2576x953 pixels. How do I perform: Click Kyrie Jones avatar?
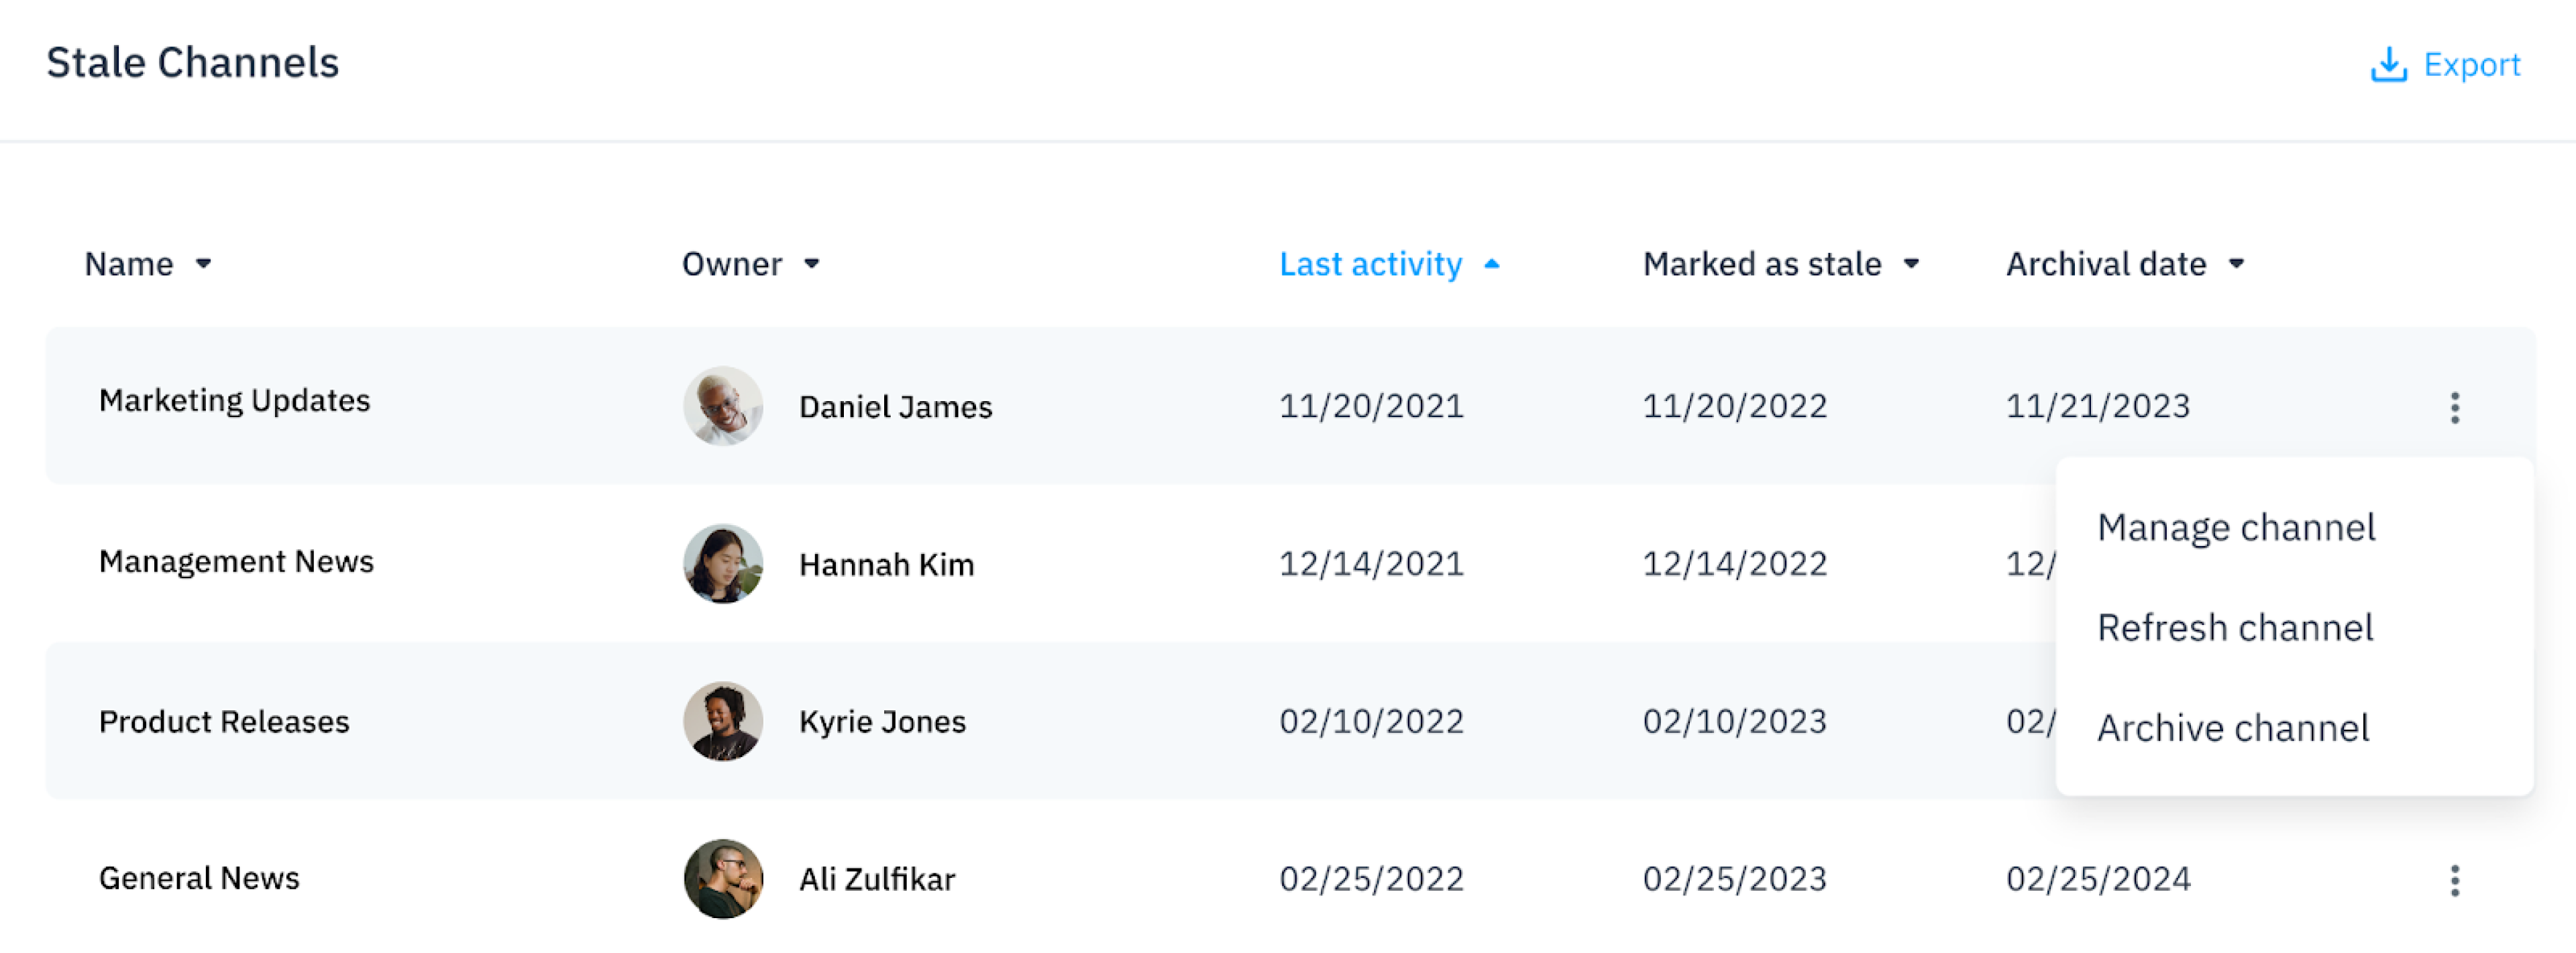(723, 721)
